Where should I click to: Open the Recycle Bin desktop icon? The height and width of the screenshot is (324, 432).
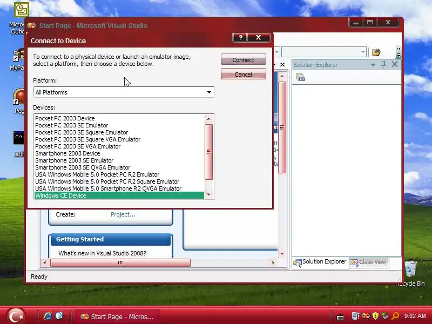point(410,268)
